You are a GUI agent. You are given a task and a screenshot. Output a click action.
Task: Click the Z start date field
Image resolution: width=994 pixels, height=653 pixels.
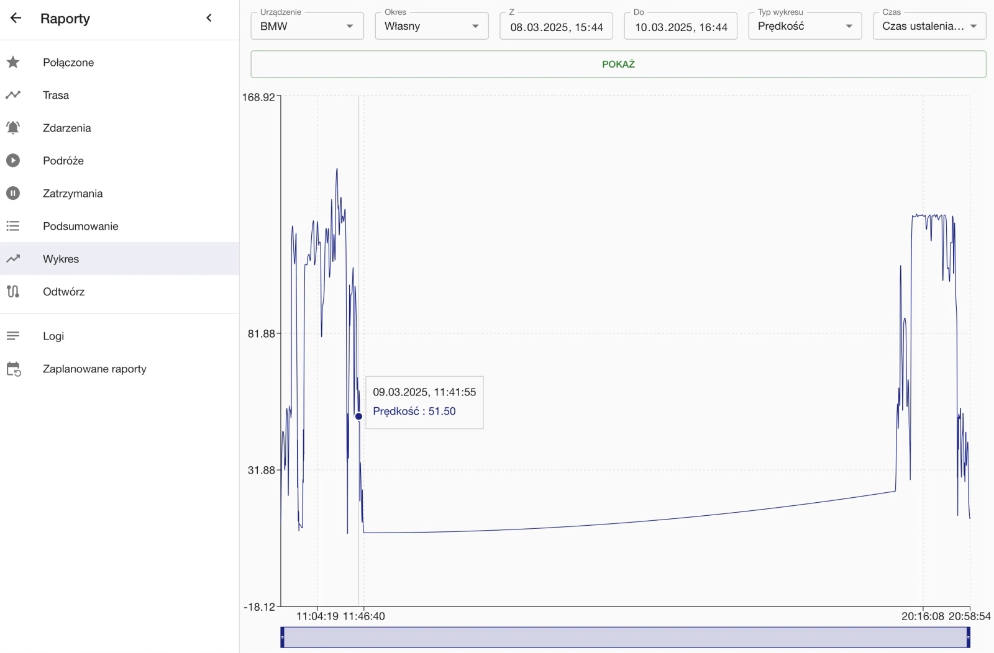pyautogui.click(x=556, y=27)
